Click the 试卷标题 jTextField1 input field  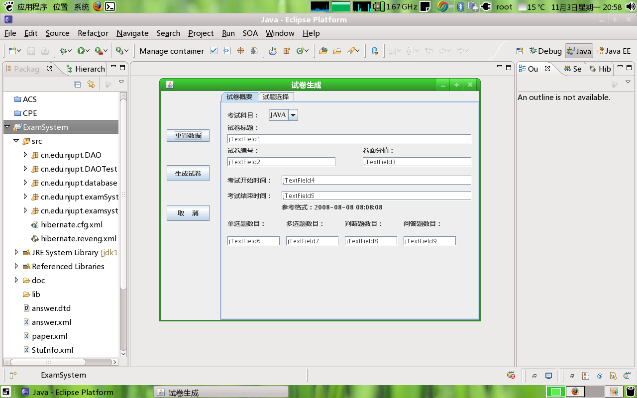(x=348, y=139)
